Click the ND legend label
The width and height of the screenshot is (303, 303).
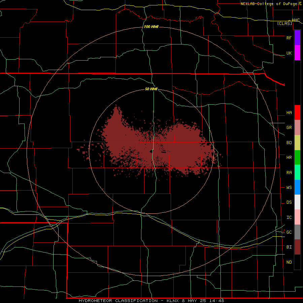[x=289, y=262]
